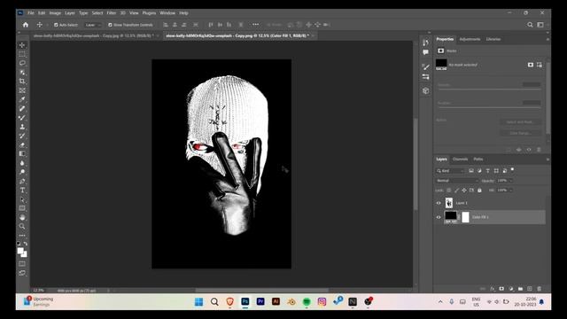Viewport: 567px width, 319px height.
Task: Open the Image menu
Action: 55,13
